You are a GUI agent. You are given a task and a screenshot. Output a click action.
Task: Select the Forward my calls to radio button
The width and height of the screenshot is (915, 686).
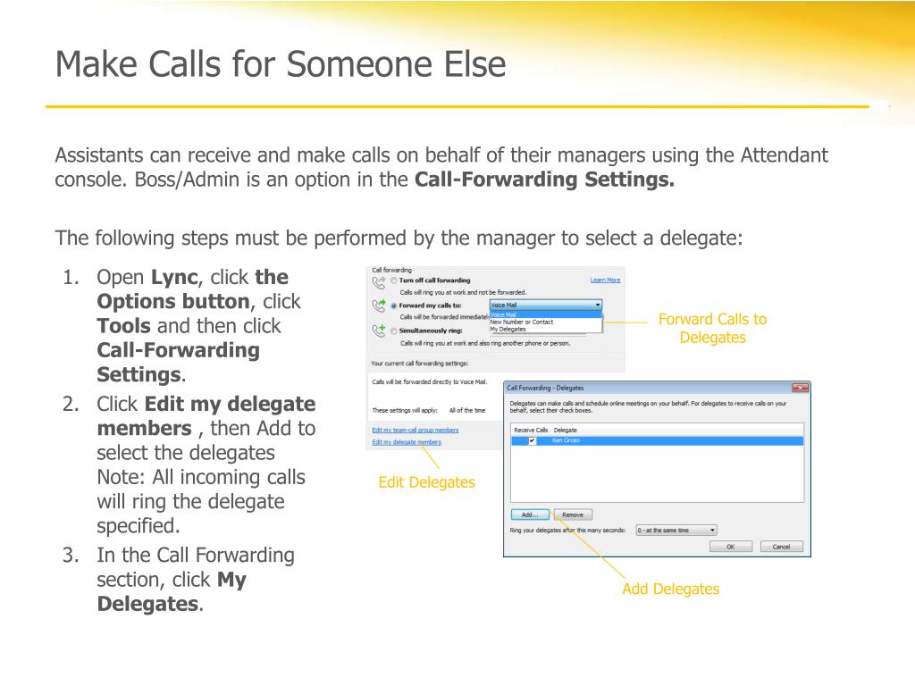[394, 305]
